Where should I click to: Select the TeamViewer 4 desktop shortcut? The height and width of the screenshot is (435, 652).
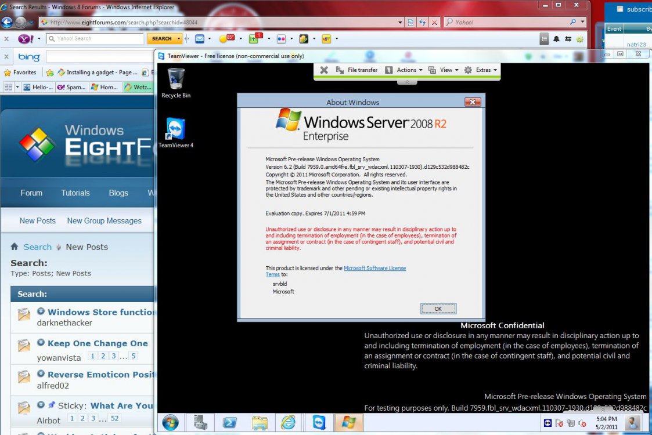pos(176,133)
